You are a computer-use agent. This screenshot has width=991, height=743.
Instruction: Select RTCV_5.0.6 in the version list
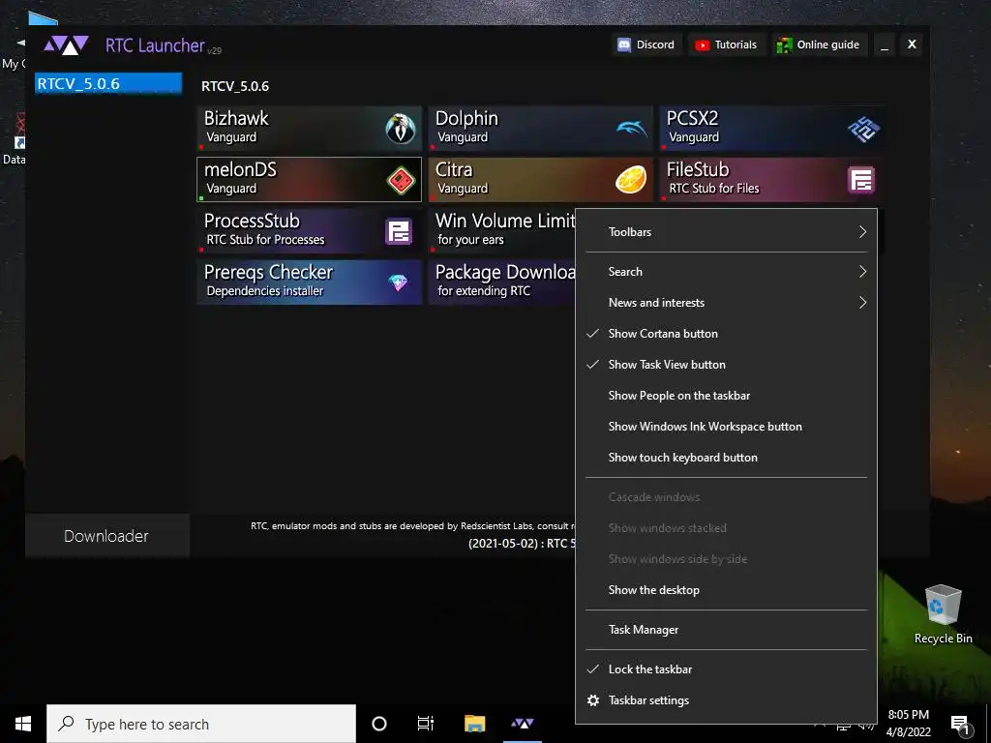108,84
